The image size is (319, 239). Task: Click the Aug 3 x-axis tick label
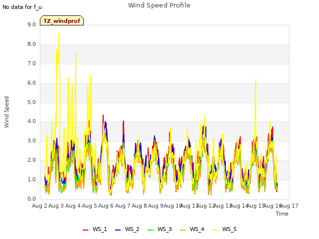pos(56,206)
